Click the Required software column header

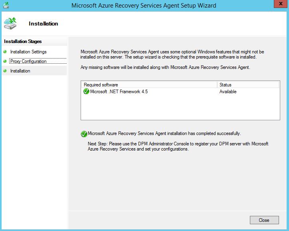(x=149, y=85)
